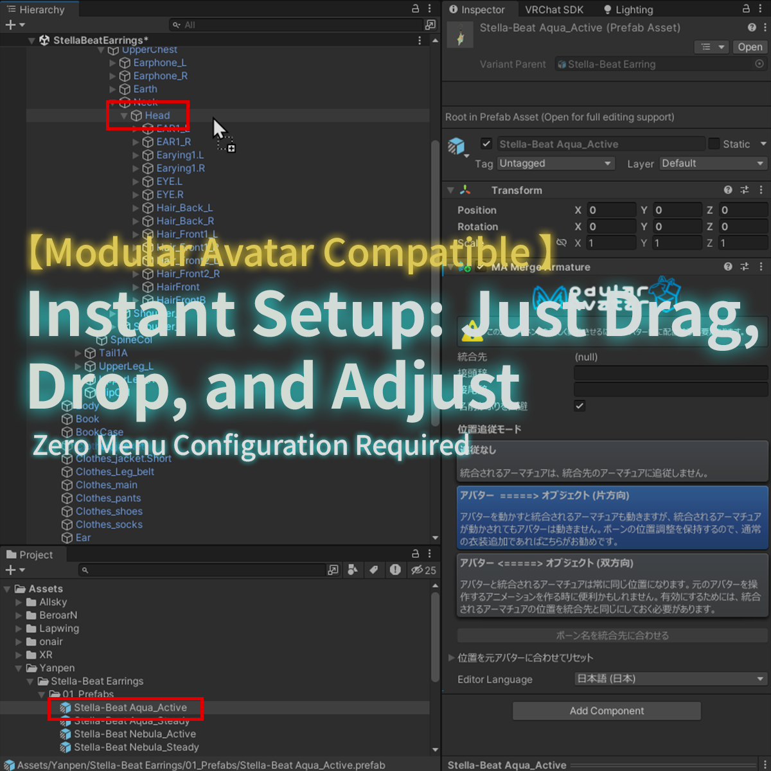Enable the Static checkbox

714,144
